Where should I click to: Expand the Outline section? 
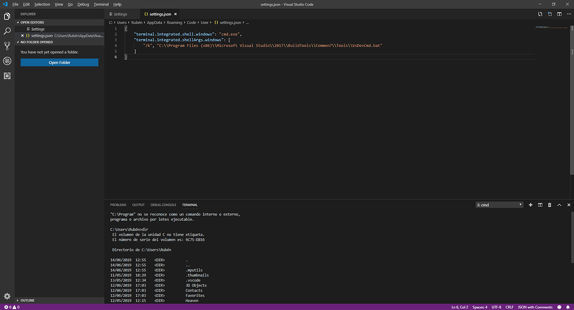pyautogui.click(x=27, y=300)
